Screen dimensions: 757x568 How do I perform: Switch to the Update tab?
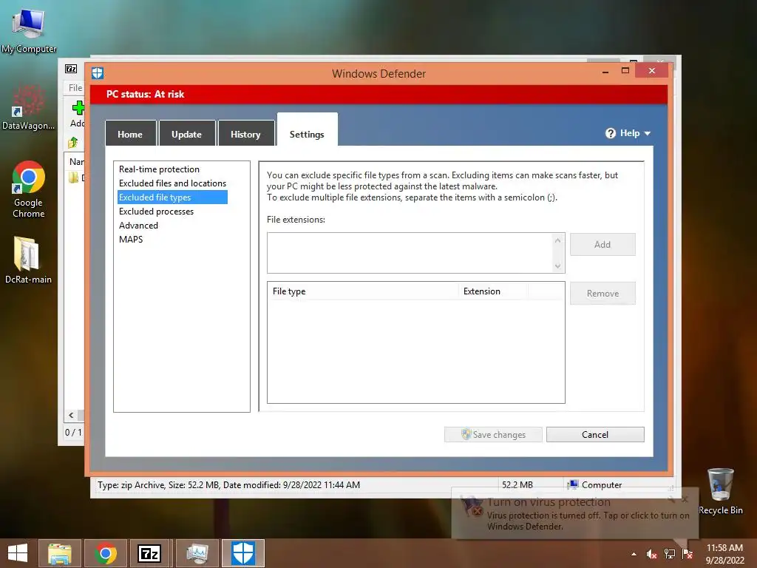pos(187,134)
